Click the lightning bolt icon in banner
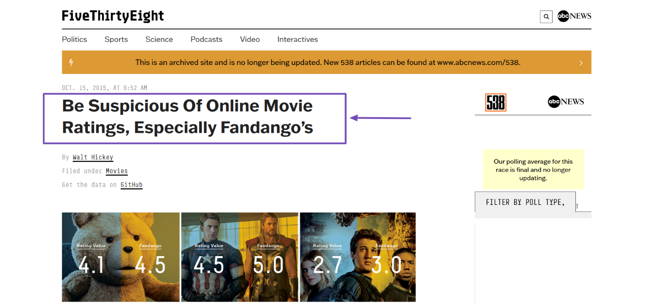This screenshot has width=649, height=305. (x=71, y=63)
